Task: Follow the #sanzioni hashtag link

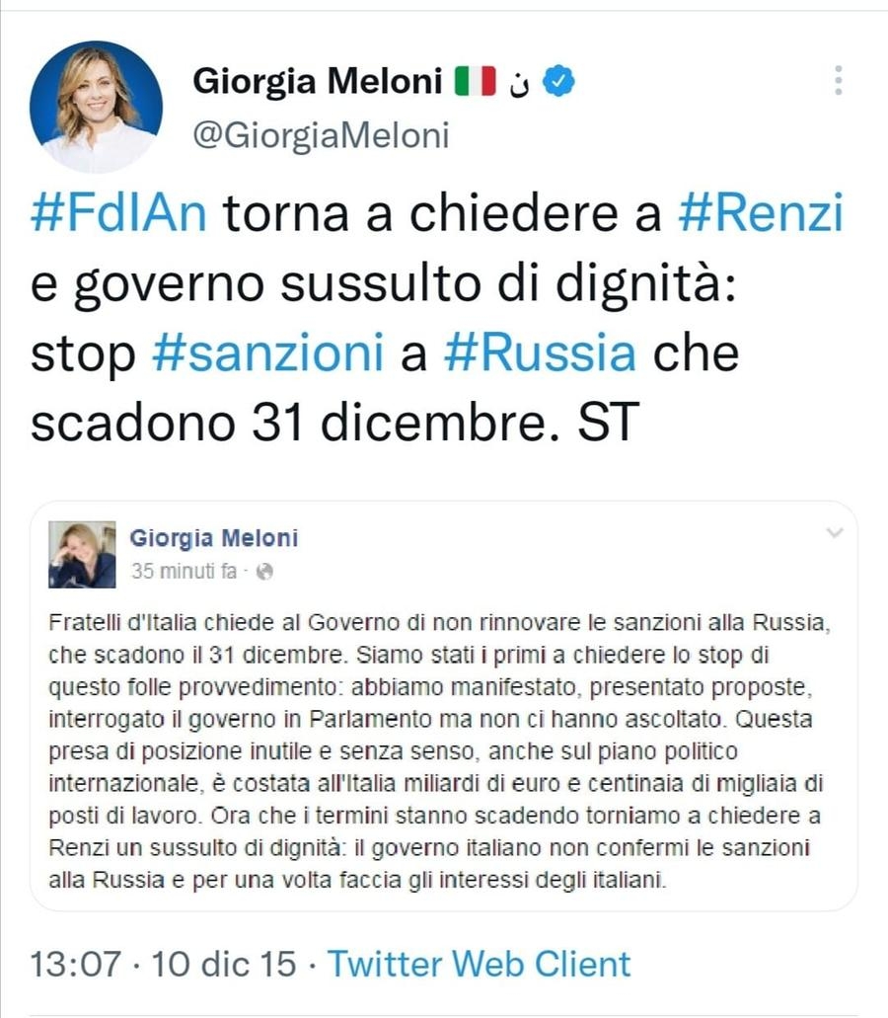Action: click(267, 352)
